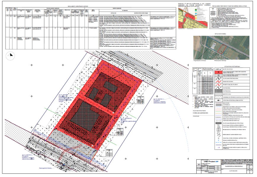
Task: Click the red K legend swatch
Action: click(218, 72)
